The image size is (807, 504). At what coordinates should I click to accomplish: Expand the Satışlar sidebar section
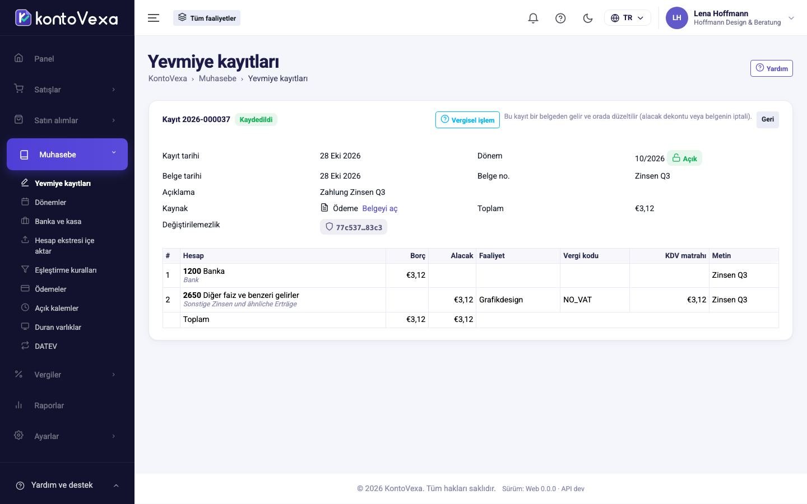point(67,89)
